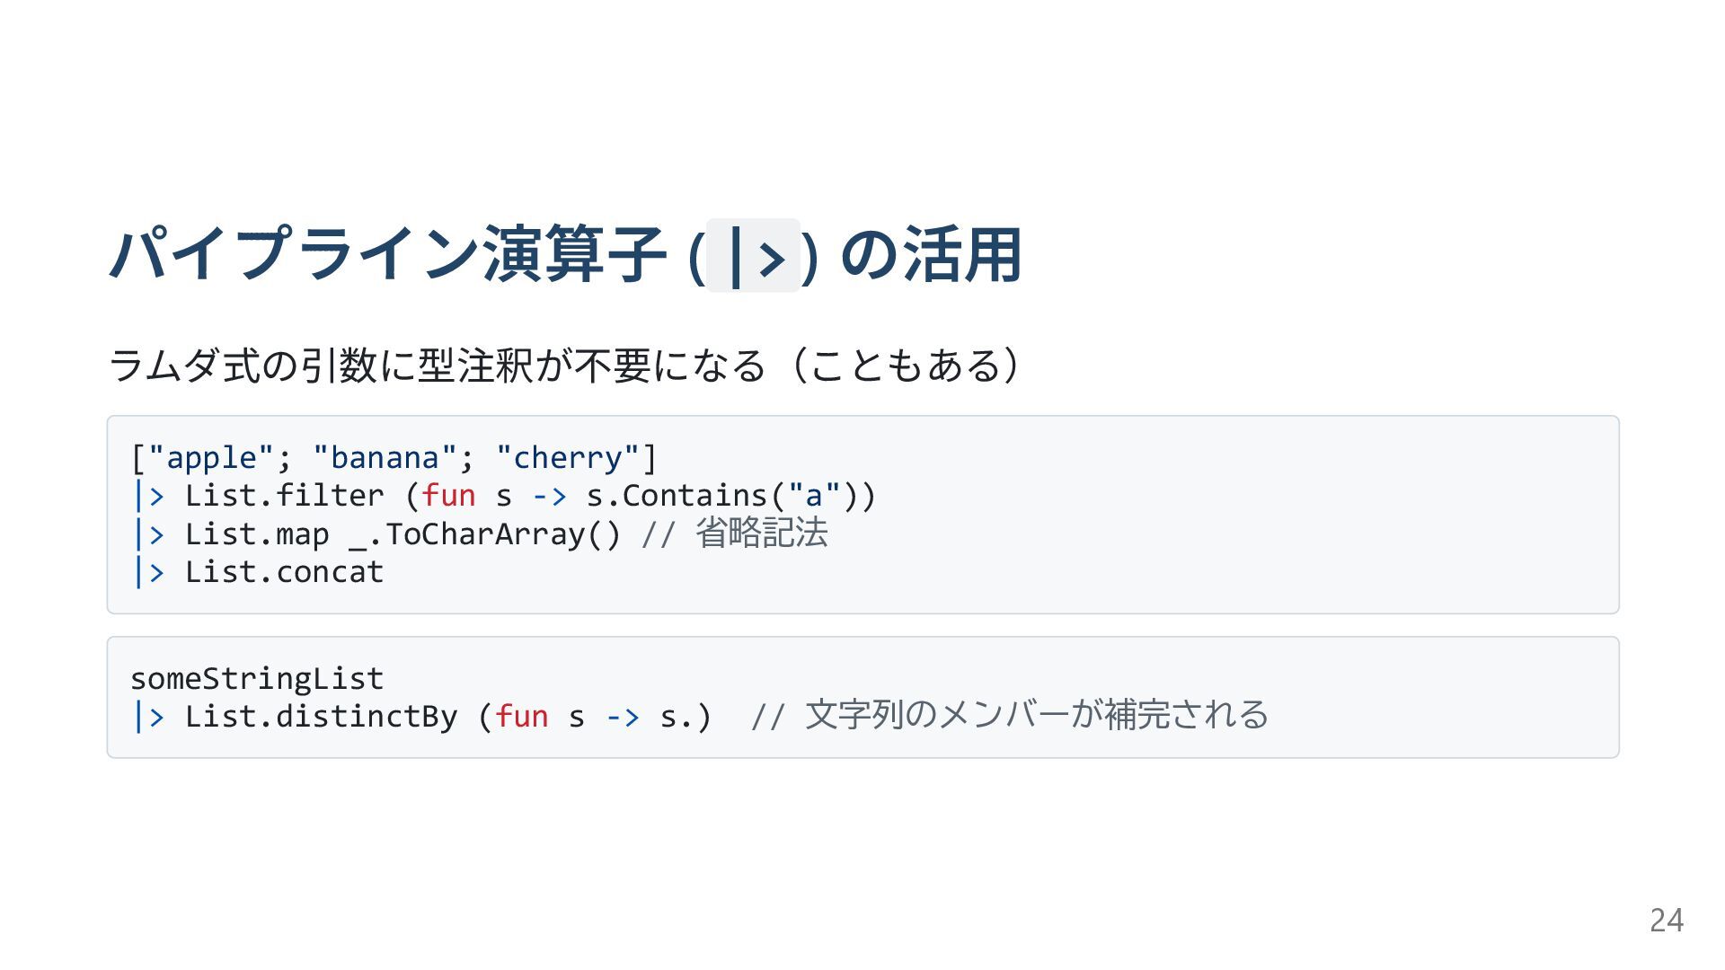Click the pipe operator before List.filter
This screenshot has height=970, width=1725.
click(148, 496)
